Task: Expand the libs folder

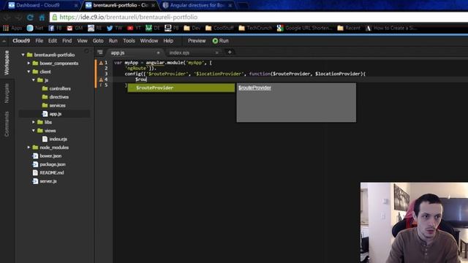Action: click(34, 122)
